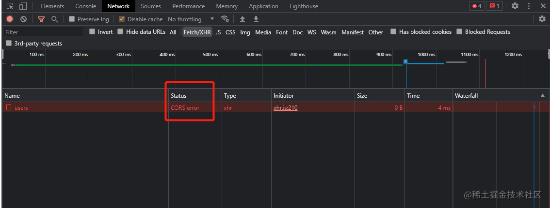The height and width of the screenshot is (208, 550).
Task: Click in the Filter text field
Action: tap(43, 32)
